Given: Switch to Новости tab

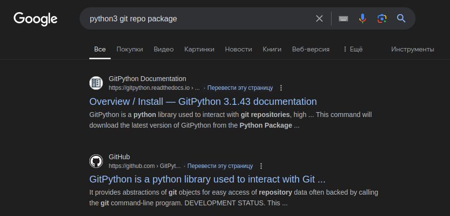Looking at the screenshot, I should 238,50.
